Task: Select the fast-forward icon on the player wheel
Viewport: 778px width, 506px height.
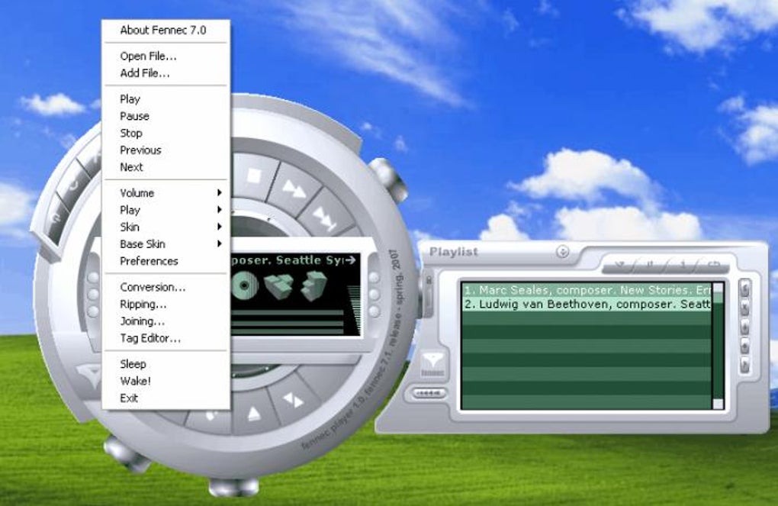Action: click(296, 190)
